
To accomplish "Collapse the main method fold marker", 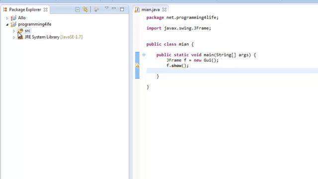I will point(144,55).
